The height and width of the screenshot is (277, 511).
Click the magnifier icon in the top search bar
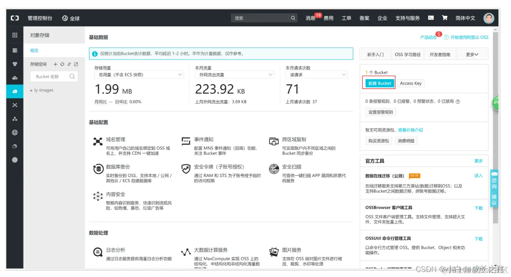pos(293,18)
